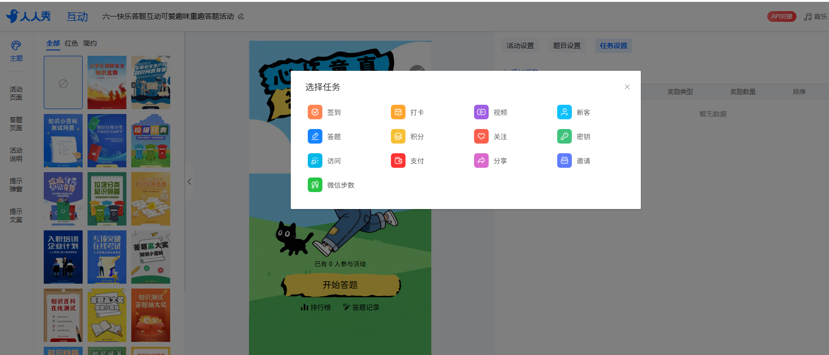Screen dimensions: 829x355
Task: Click the 开始答题 button in preview
Action: (x=340, y=285)
